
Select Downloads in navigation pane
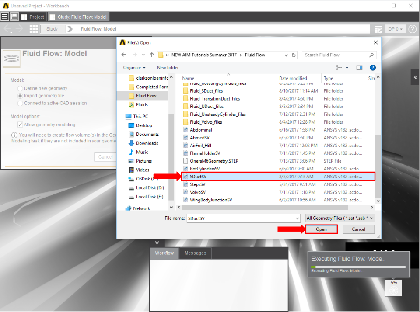[x=147, y=143]
